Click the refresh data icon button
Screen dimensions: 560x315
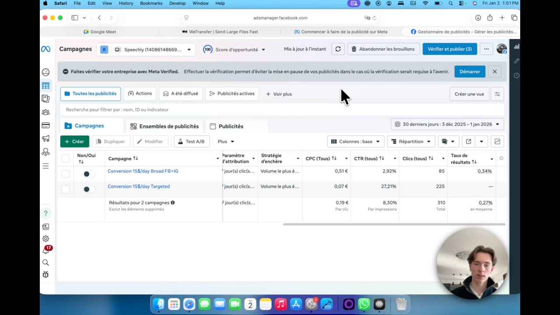click(x=338, y=49)
